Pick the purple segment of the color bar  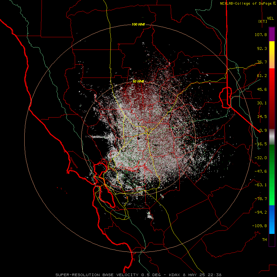(x=272, y=34)
